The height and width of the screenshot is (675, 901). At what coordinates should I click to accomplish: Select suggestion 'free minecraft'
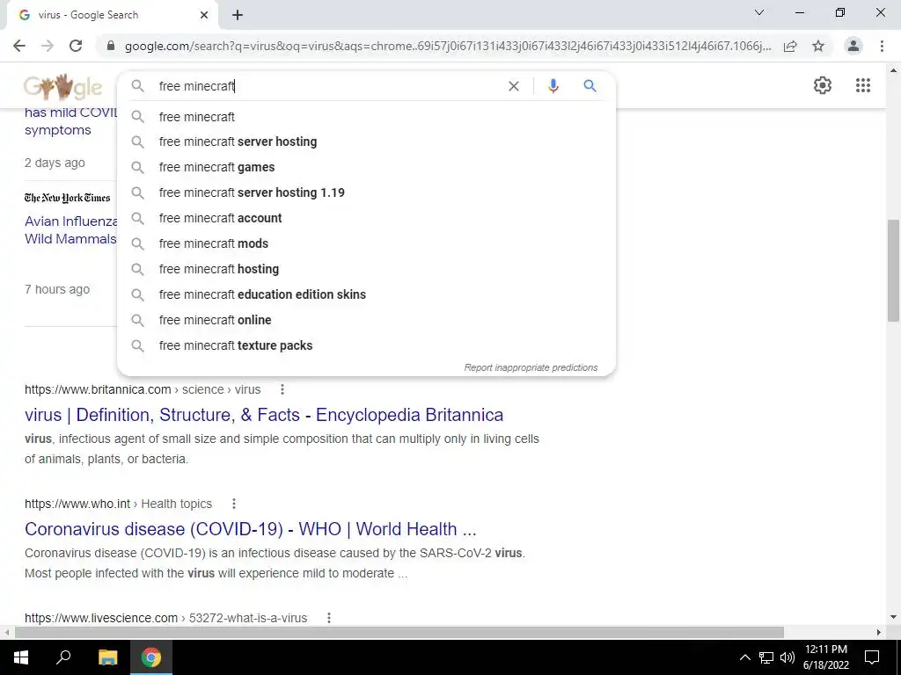pos(366,117)
